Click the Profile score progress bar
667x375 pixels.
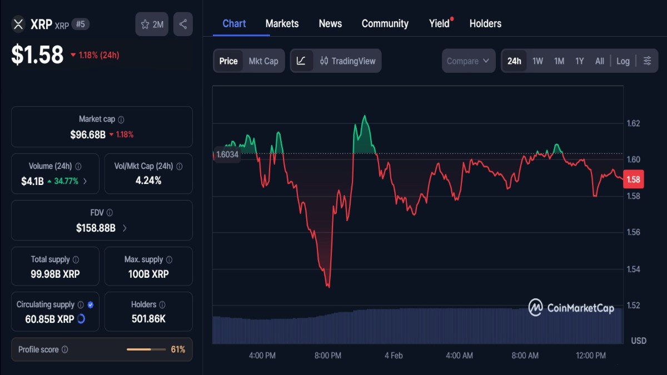tap(146, 350)
